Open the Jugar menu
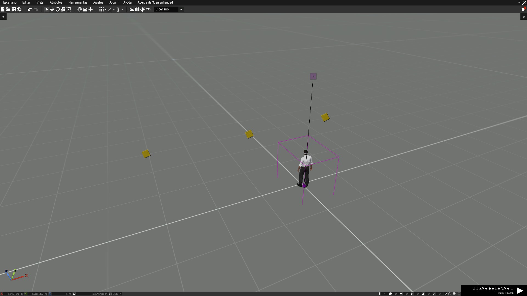527x296 pixels. 113,2
